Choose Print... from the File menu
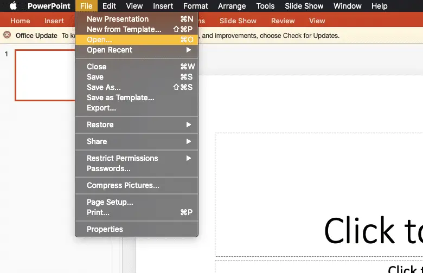The image size is (423, 273). coord(137,212)
